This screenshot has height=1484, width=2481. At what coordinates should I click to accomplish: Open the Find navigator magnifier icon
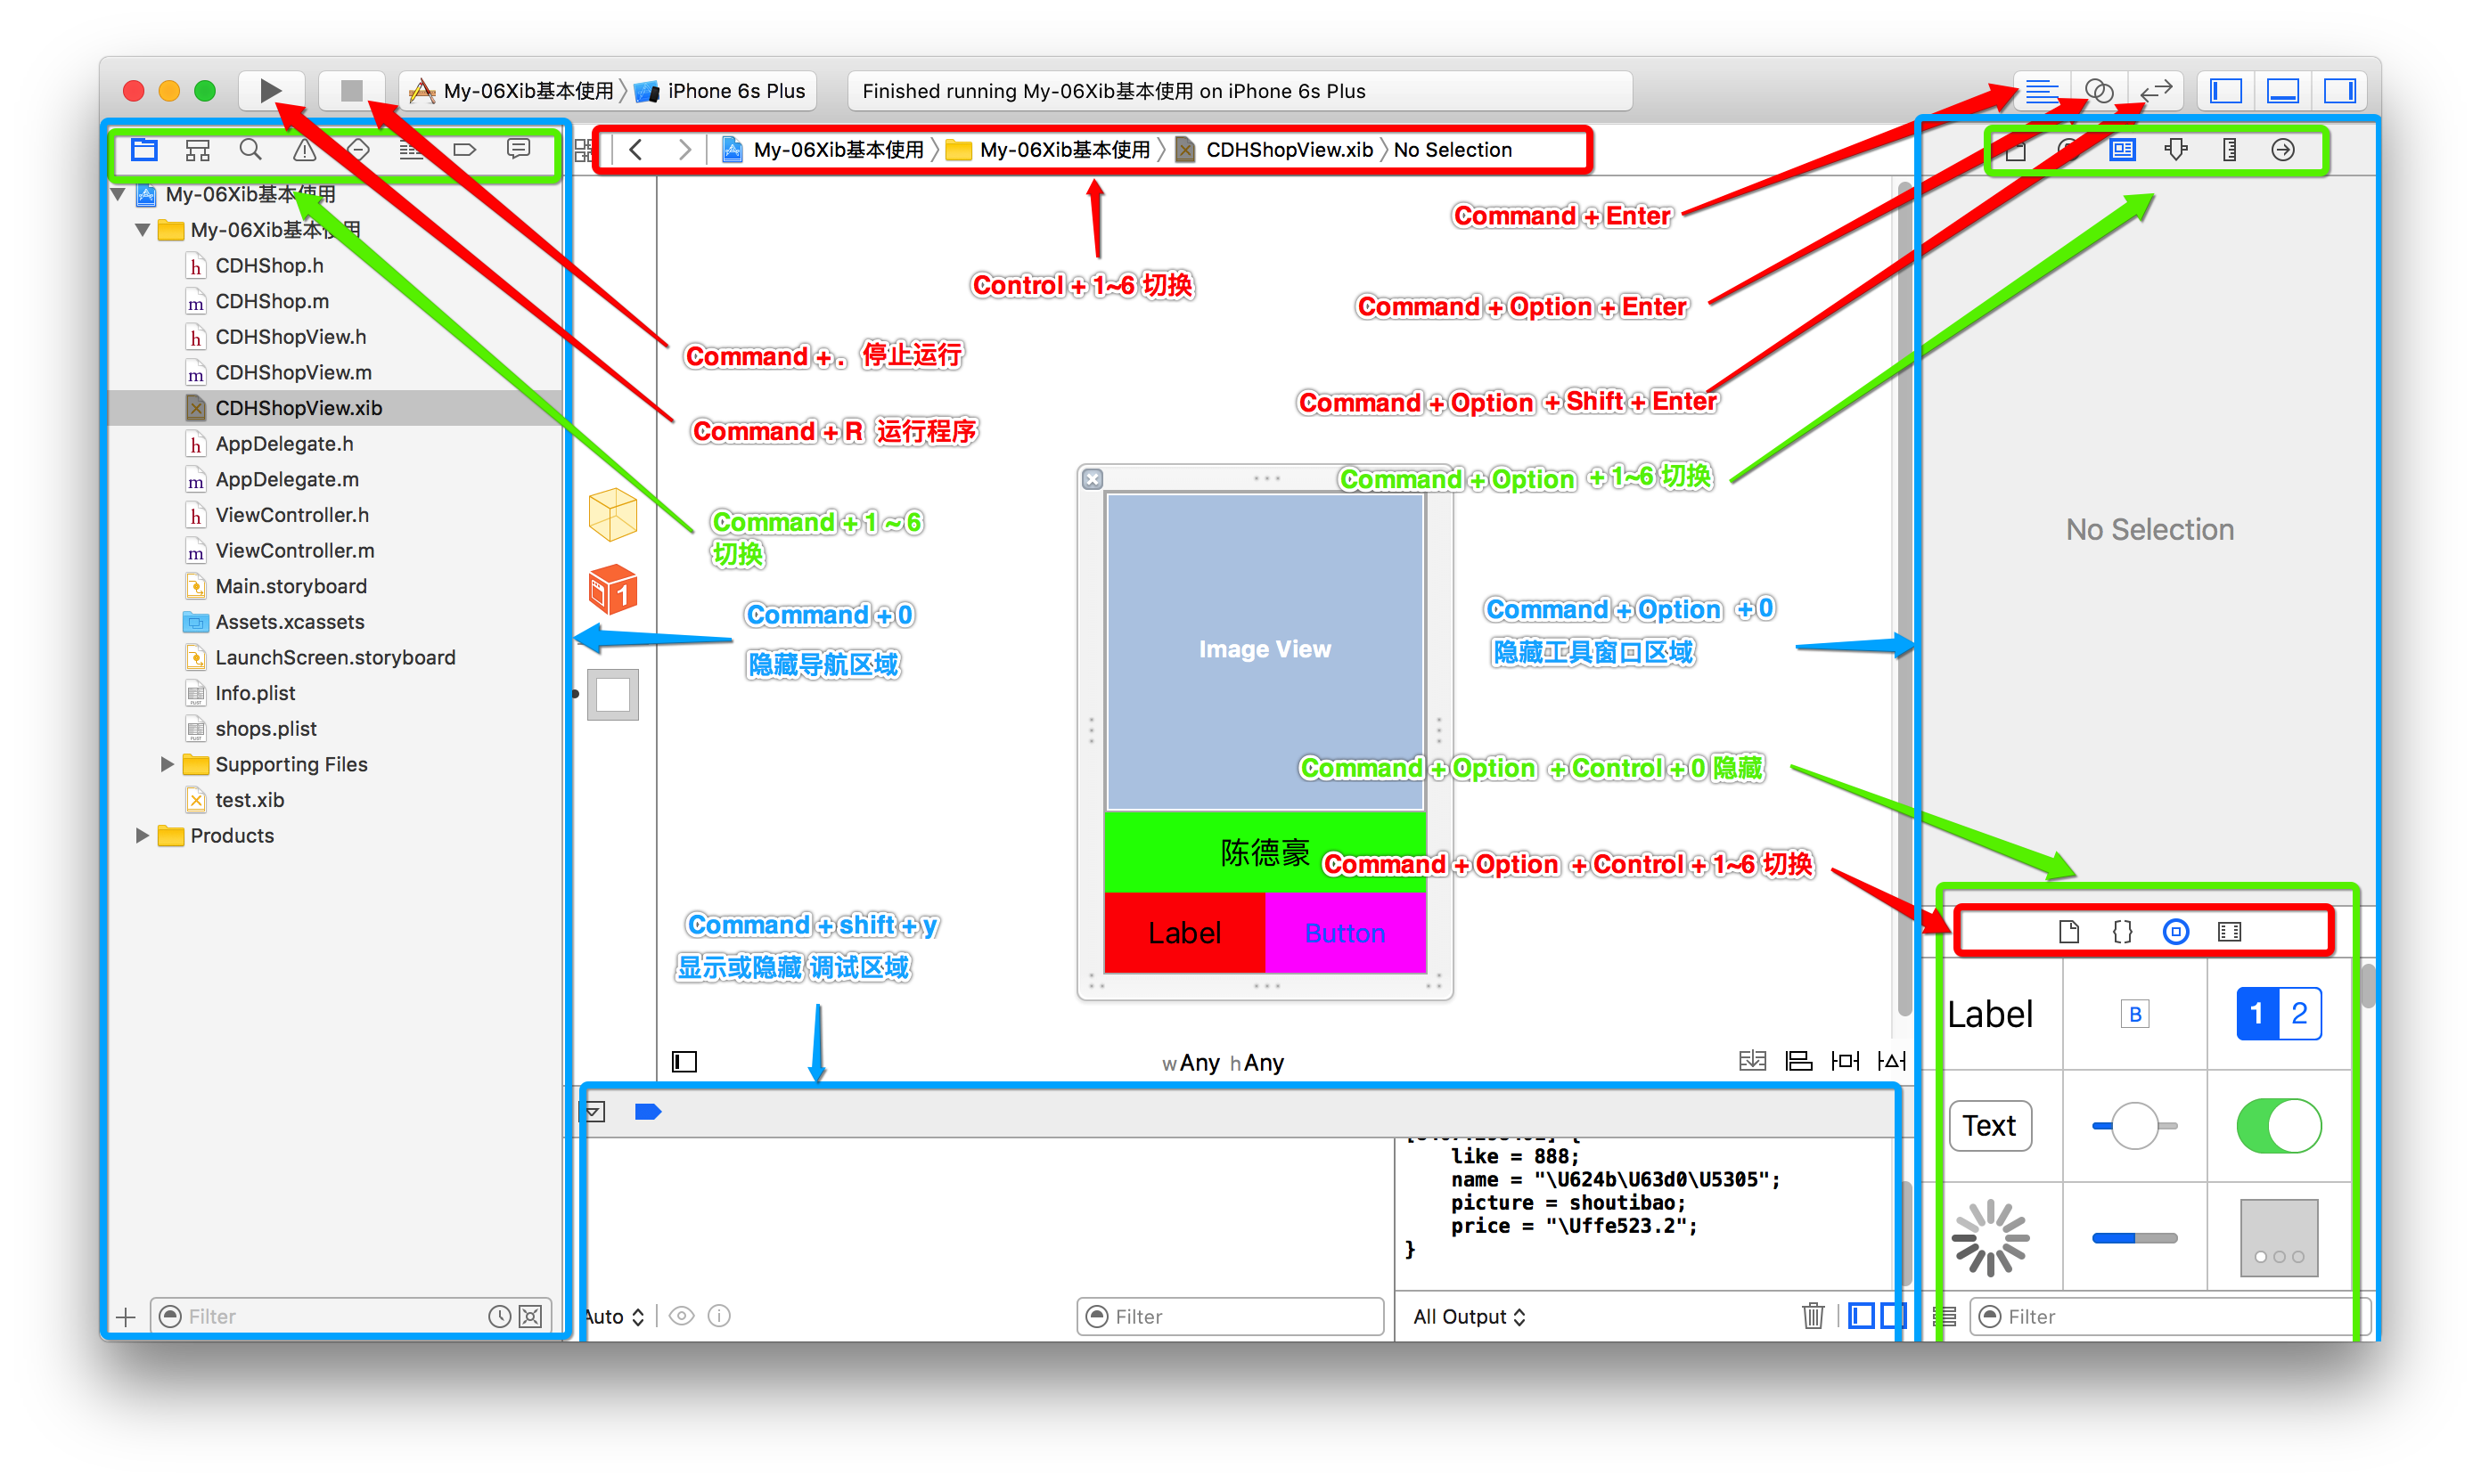click(x=250, y=150)
